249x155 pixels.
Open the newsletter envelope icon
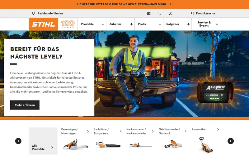pos(149,14)
